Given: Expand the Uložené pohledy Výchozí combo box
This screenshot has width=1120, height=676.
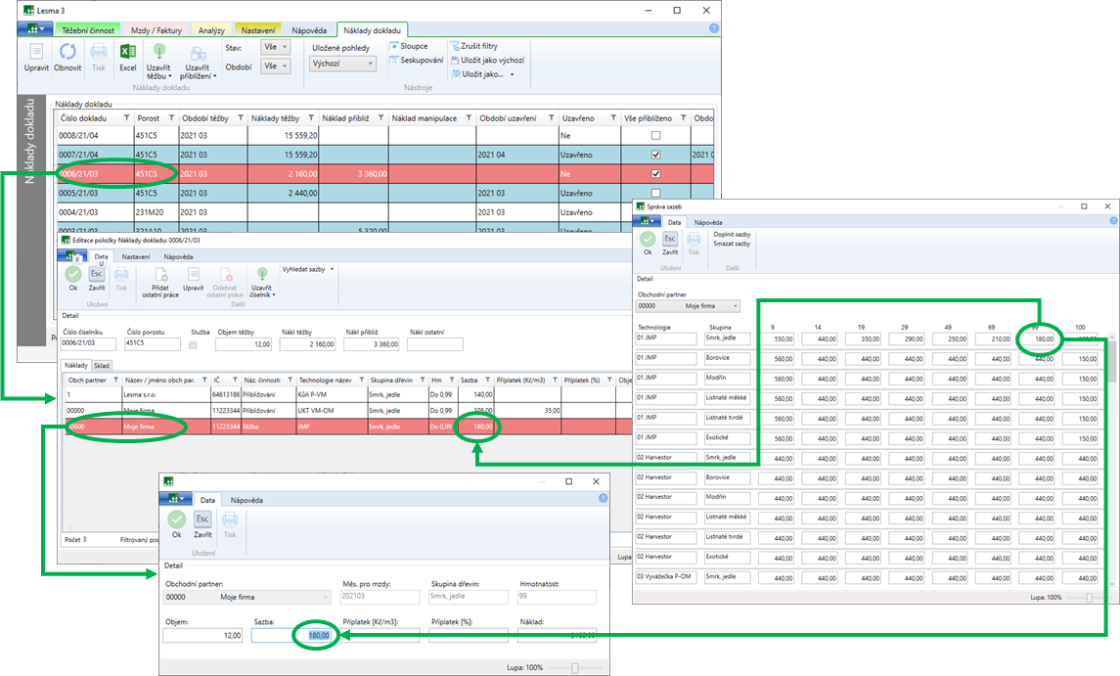Looking at the screenshot, I should click(x=342, y=64).
